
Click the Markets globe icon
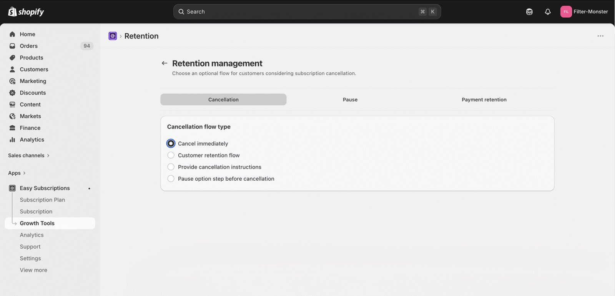click(x=12, y=116)
